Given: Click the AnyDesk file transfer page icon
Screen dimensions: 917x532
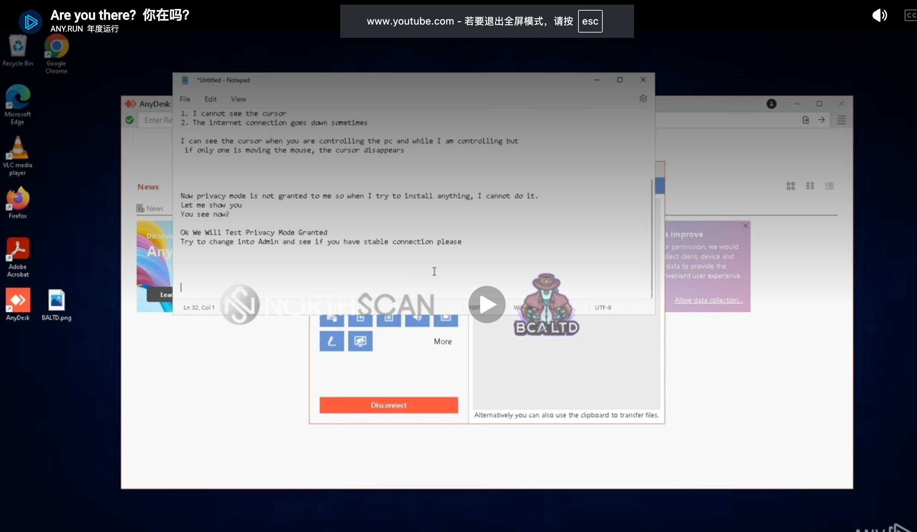Looking at the screenshot, I should pos(806,120).
